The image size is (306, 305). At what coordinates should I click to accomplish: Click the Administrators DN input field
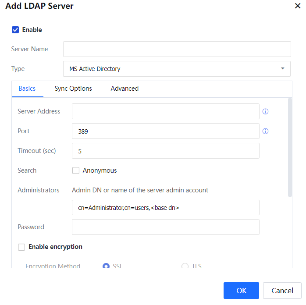pos(165,208)
